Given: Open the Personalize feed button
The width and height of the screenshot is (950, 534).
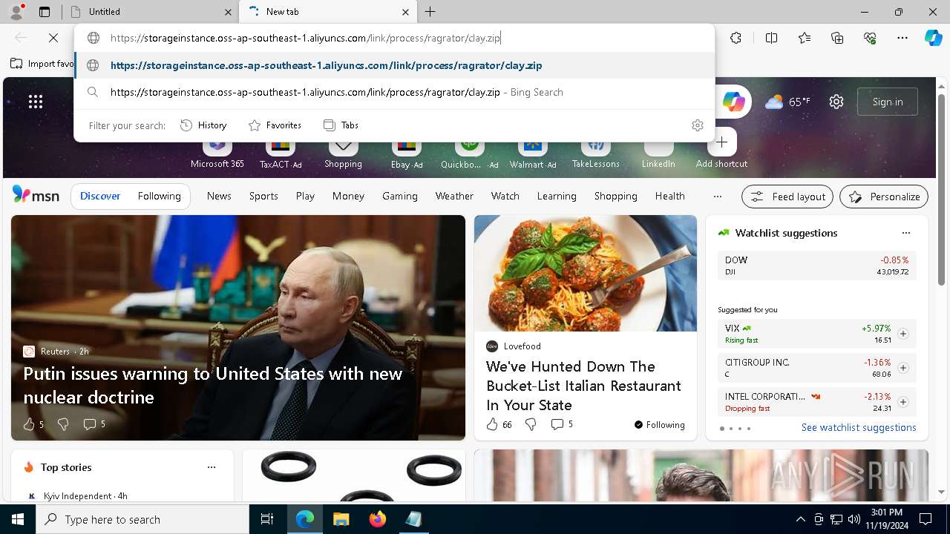Looking at the screenshot, I should [884, 197].
